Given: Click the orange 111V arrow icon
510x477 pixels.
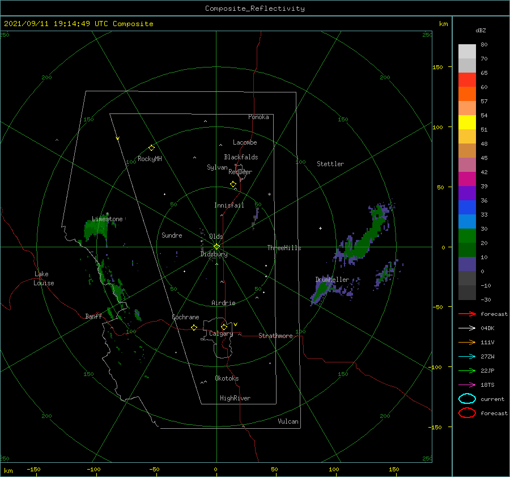Looking at the screenshot, I should (x=467, y=342).
